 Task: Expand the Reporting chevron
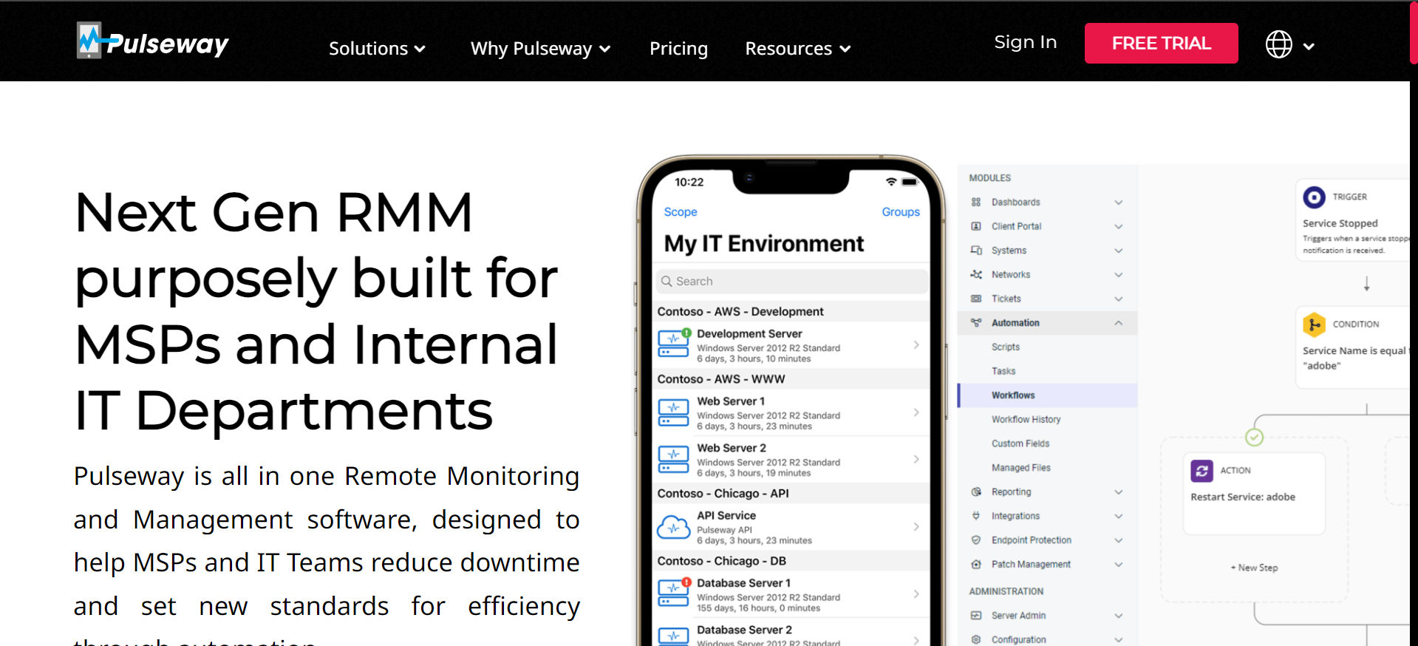click(1119, 492)
